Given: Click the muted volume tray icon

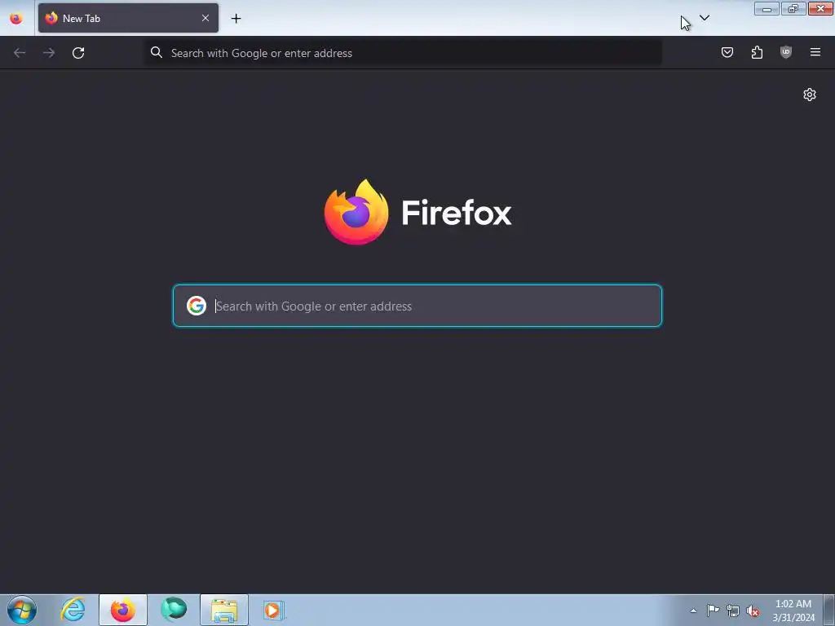Looking at the screenshot, I should [x=753, y=611].
